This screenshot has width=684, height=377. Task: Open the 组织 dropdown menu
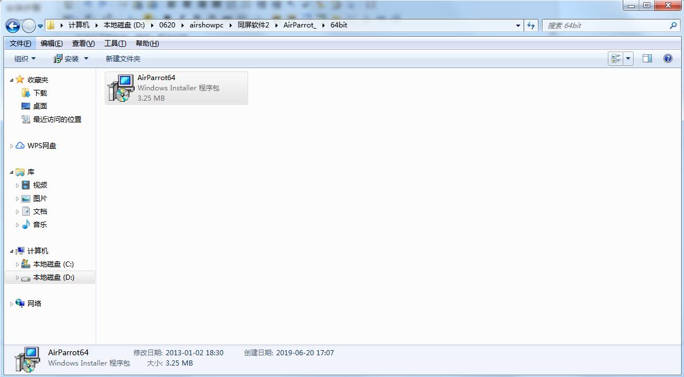pos(25,58)
